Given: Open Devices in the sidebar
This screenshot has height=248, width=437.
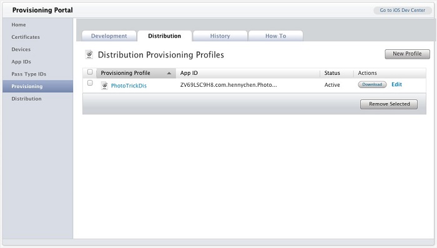Looking at the screenshot, I should 21,49.
